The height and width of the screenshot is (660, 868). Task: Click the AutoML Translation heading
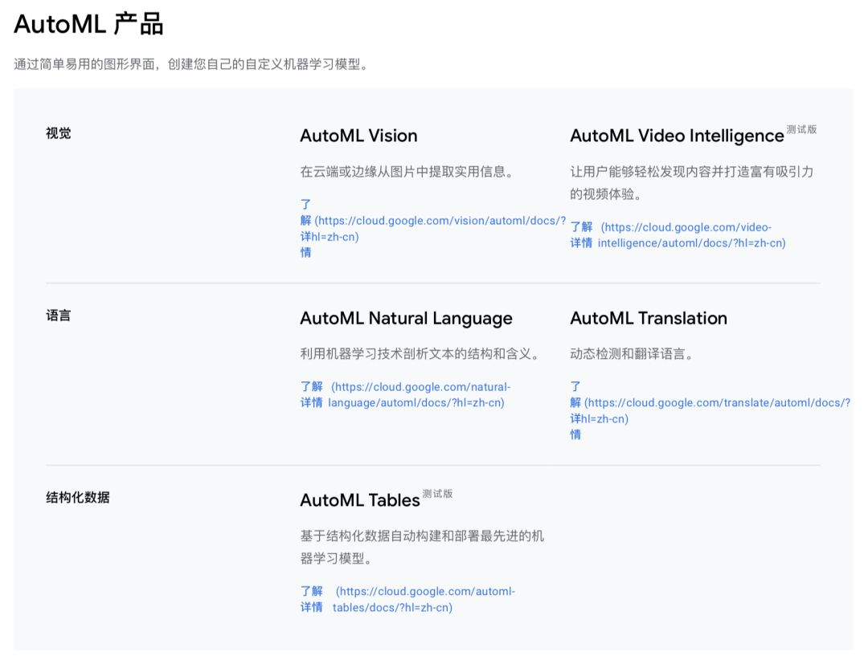649,318
